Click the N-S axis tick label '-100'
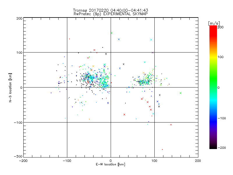233x175 pixels. coord(18,123)
